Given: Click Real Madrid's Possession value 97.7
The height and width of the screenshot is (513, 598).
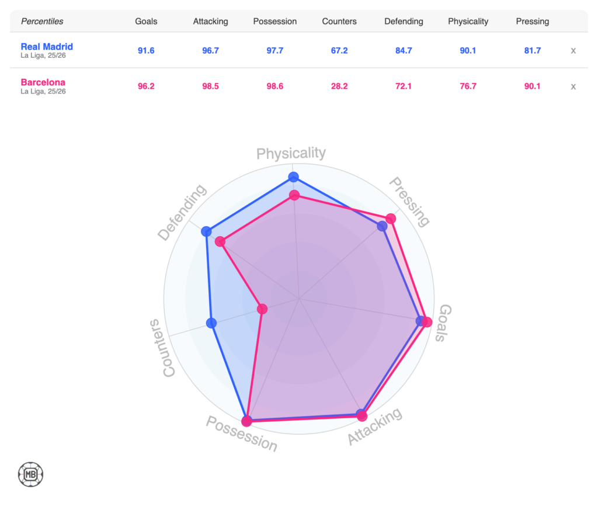Looking at the screenshot, I should (x=275, y=51).
